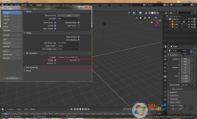Open the Themes preferences tab
The height and width of the screenshot is (119, 197).
point(12,16)
